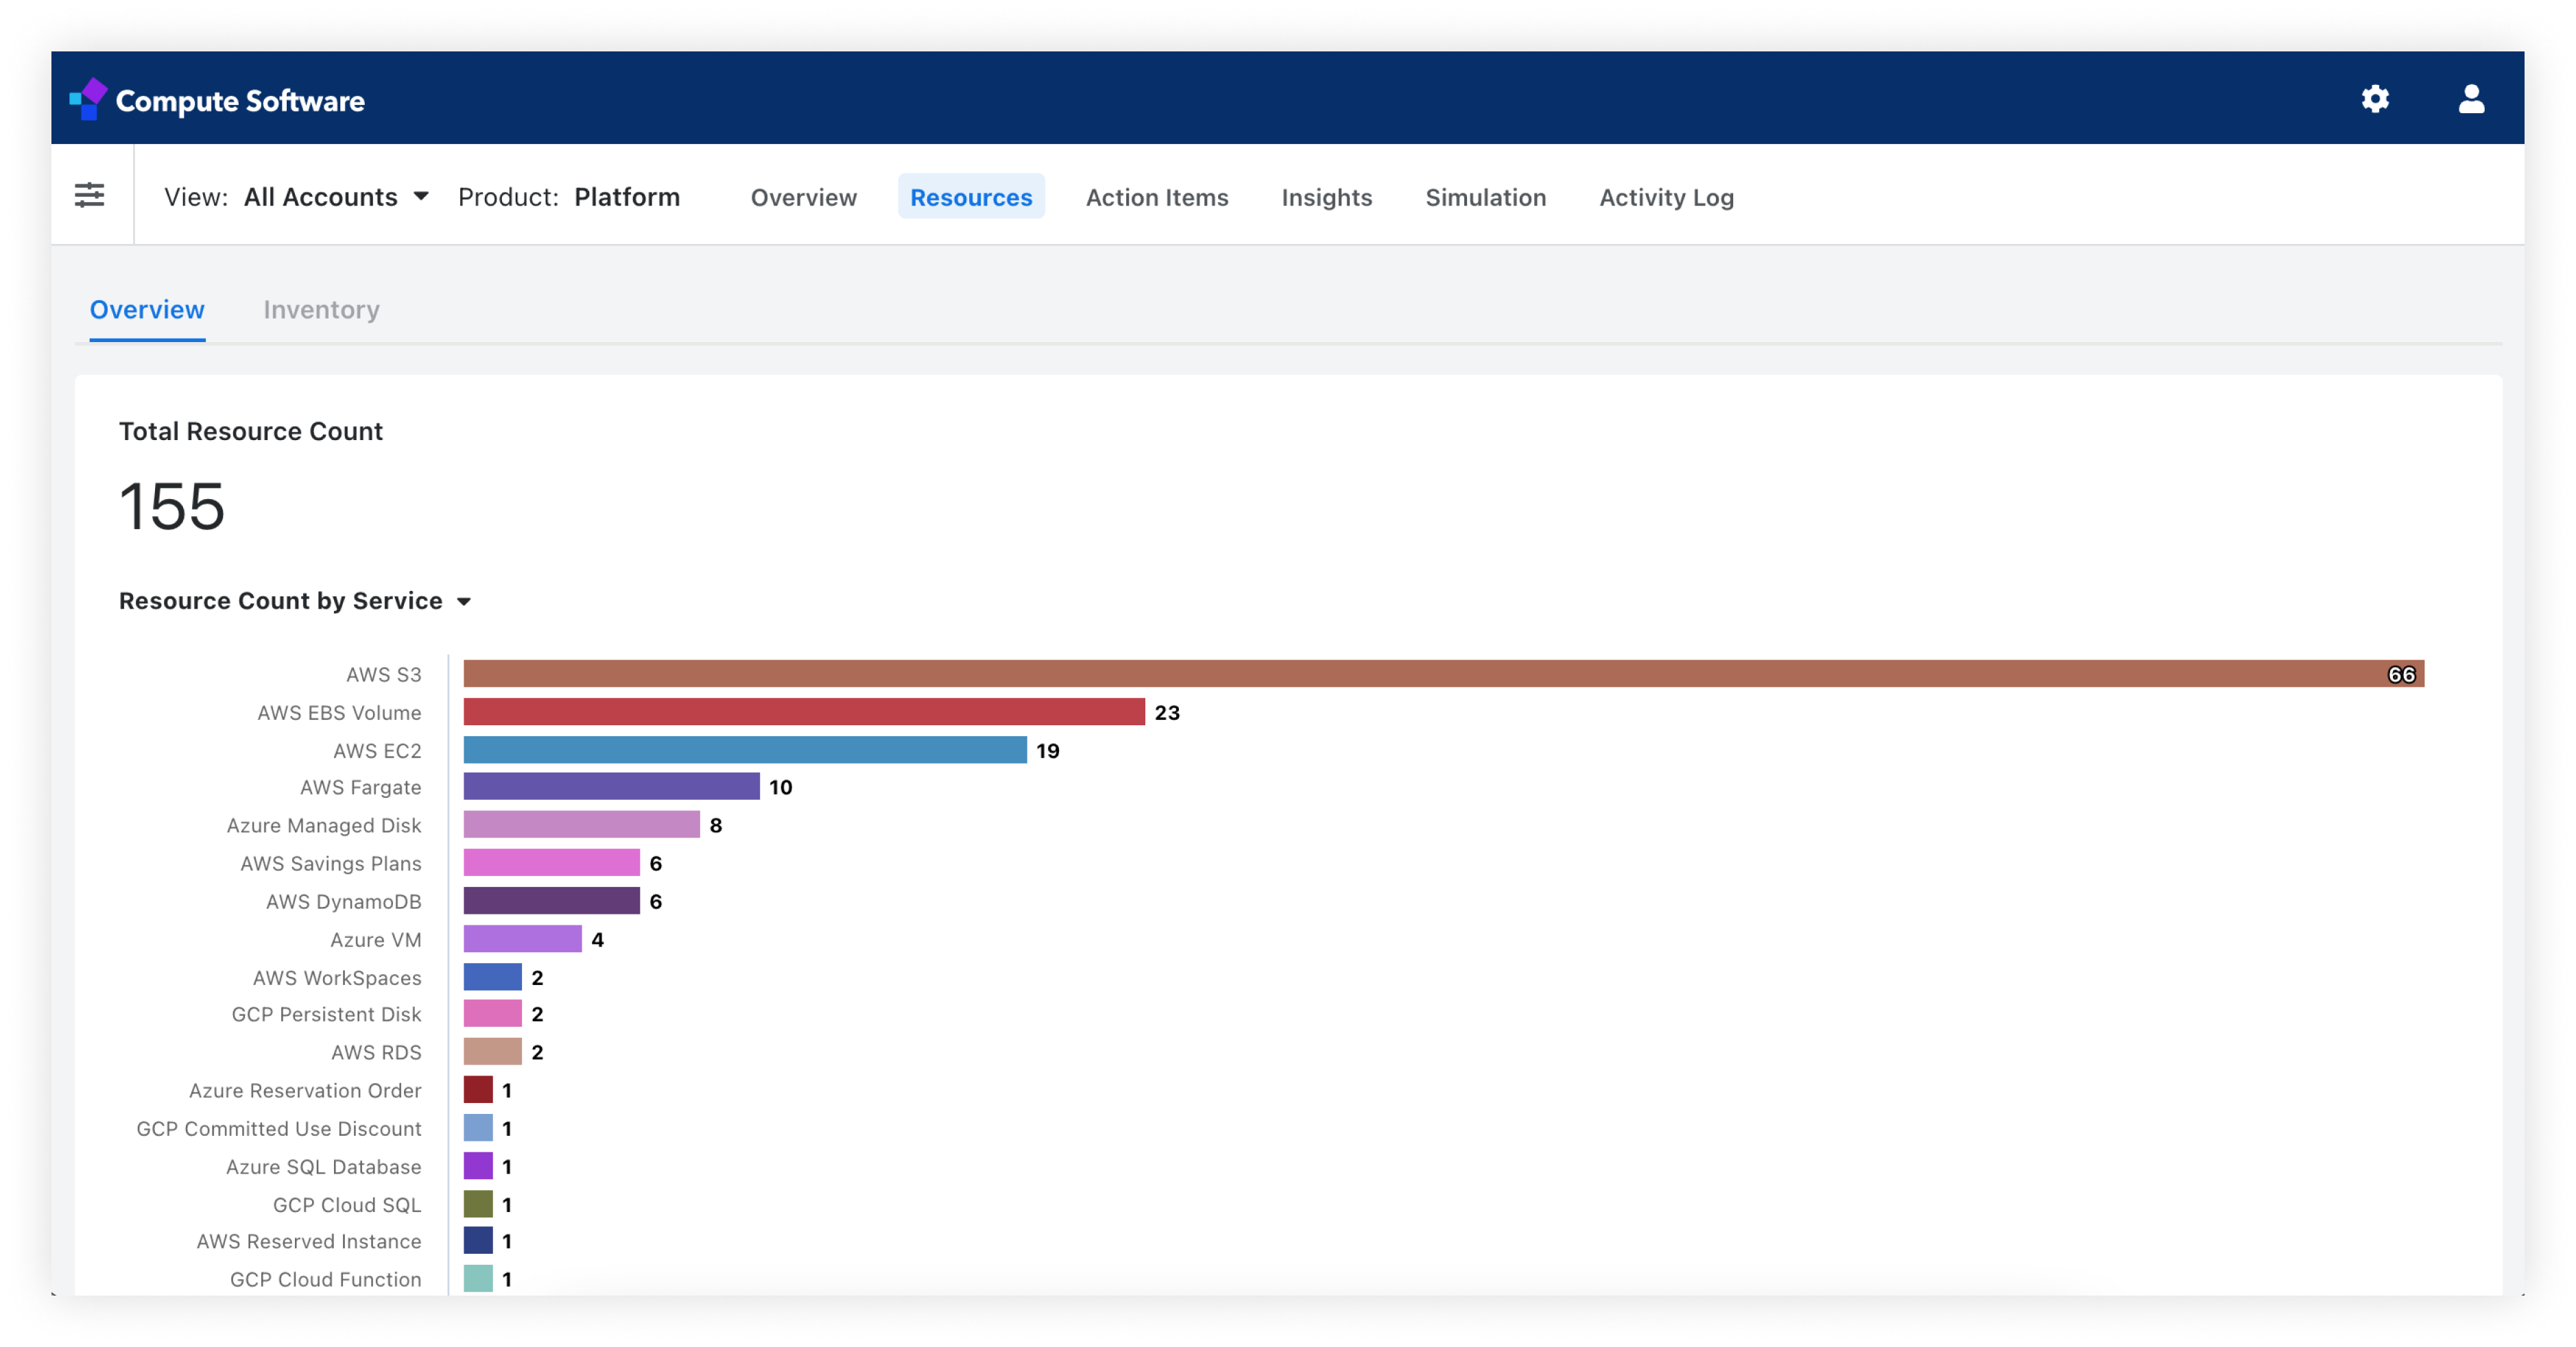Click the 'AWS EBS Volume' axis label
2576x1347 pixels.
coord(339,712)
